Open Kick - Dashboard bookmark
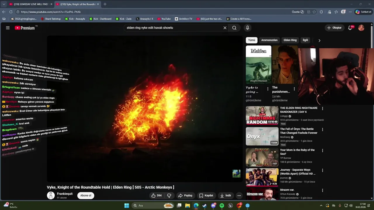This screenshot has width=374, height=210. (100, 19)
